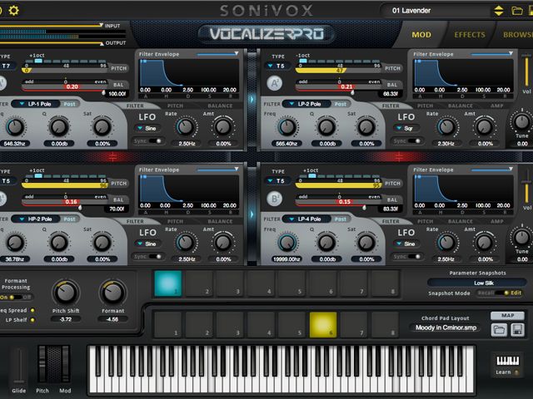Click the Tune knob in the lower right module
This screenshot has width=533, height=399.
click(x=522, y=237)
